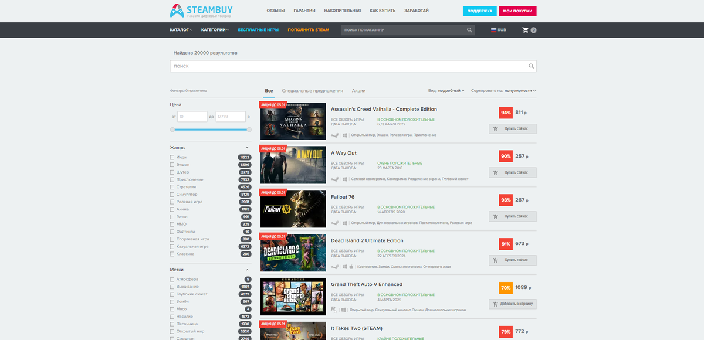Check the Зомби tag checkbox

tap(172, 301)
